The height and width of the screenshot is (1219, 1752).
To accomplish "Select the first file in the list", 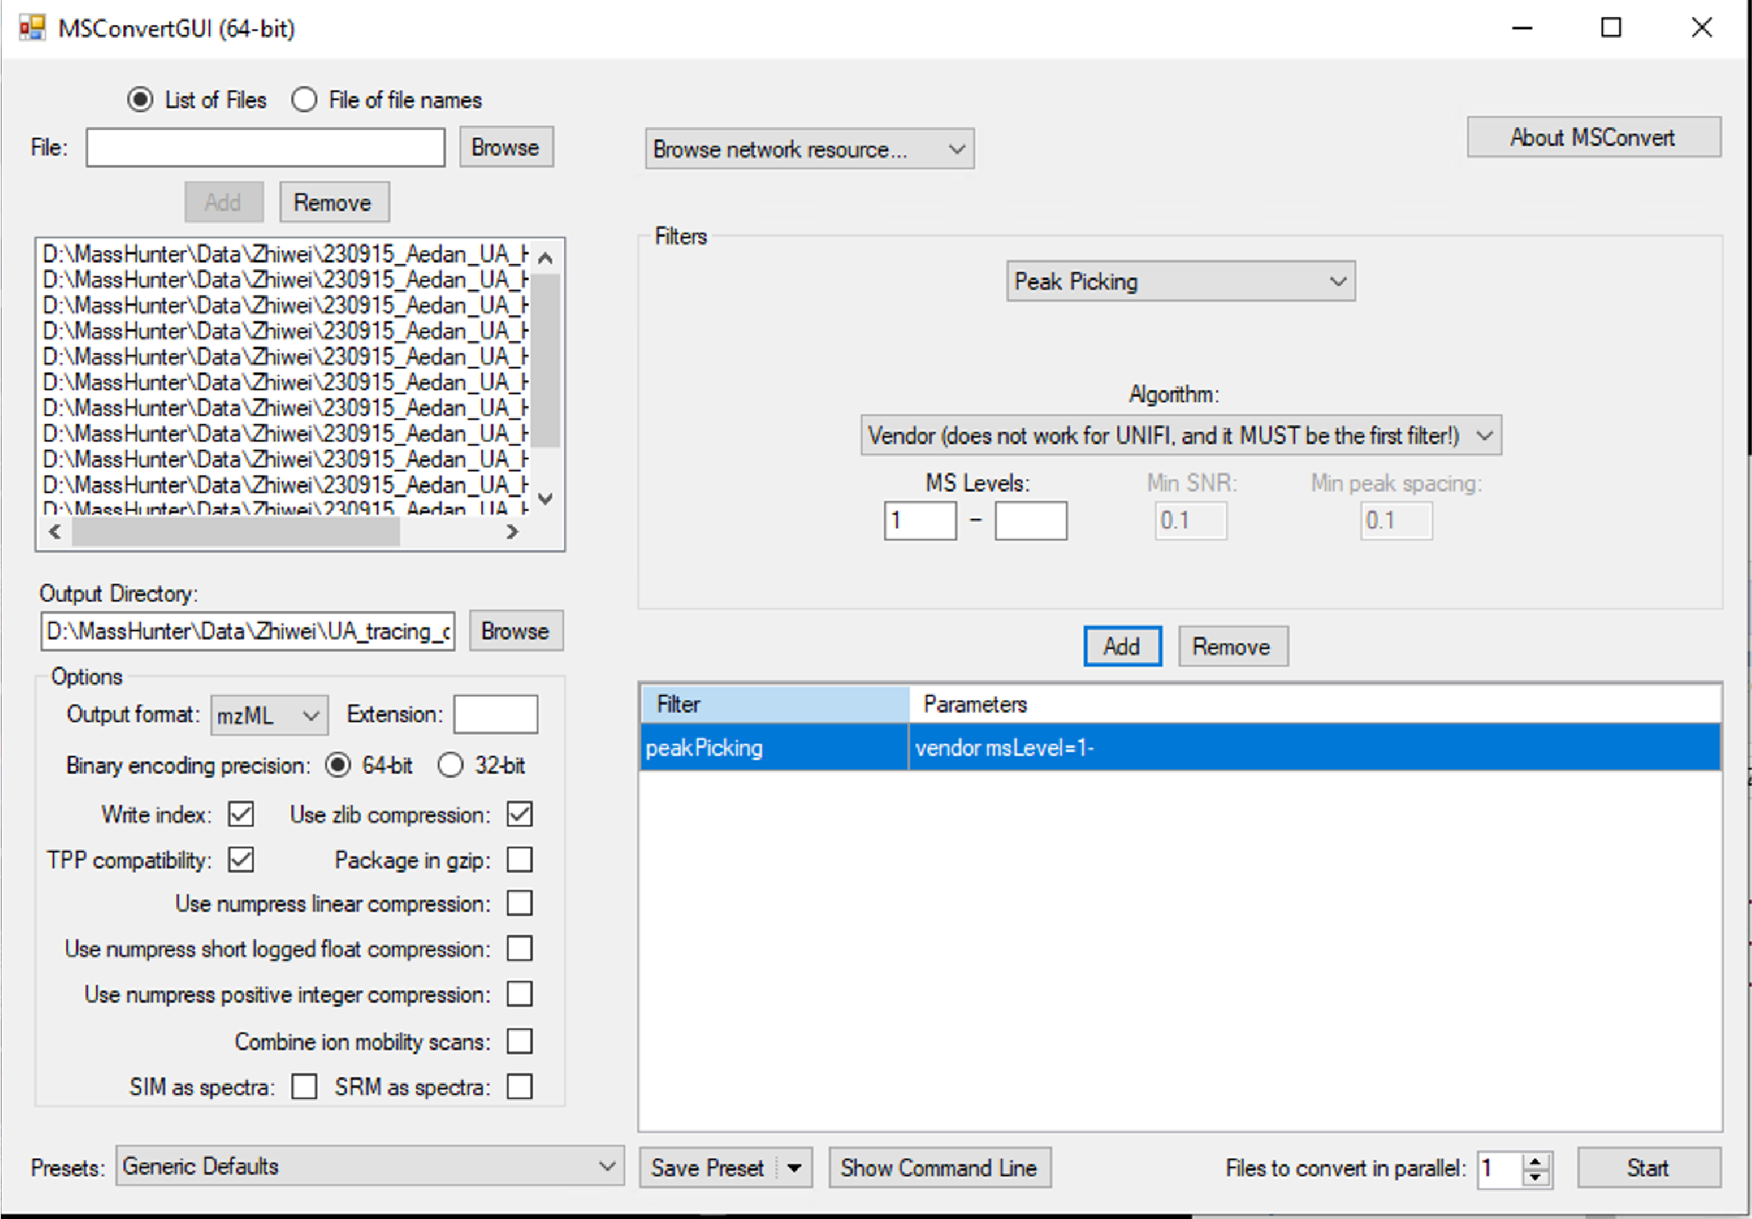I will (x=286, y=255).
